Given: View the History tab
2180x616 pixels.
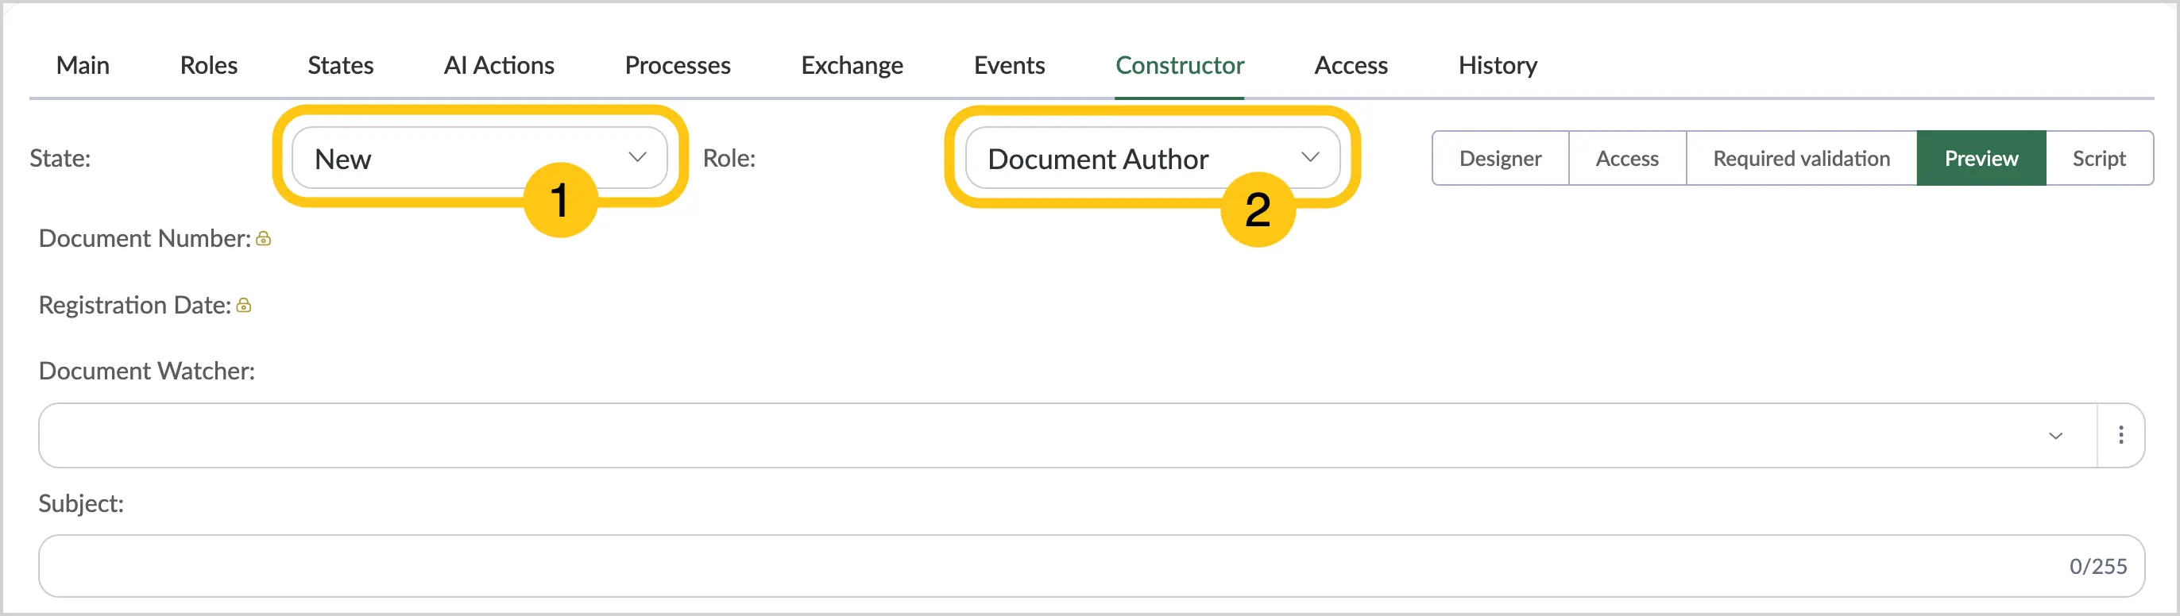Looking at the screenshot, I should [1498, 65].
